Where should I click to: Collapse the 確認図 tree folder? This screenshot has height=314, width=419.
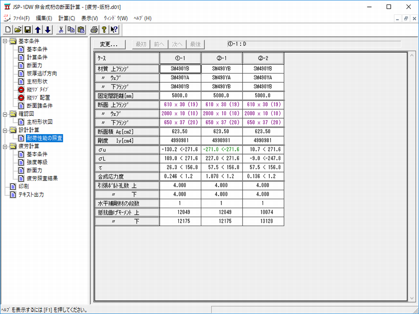(5, 114)
